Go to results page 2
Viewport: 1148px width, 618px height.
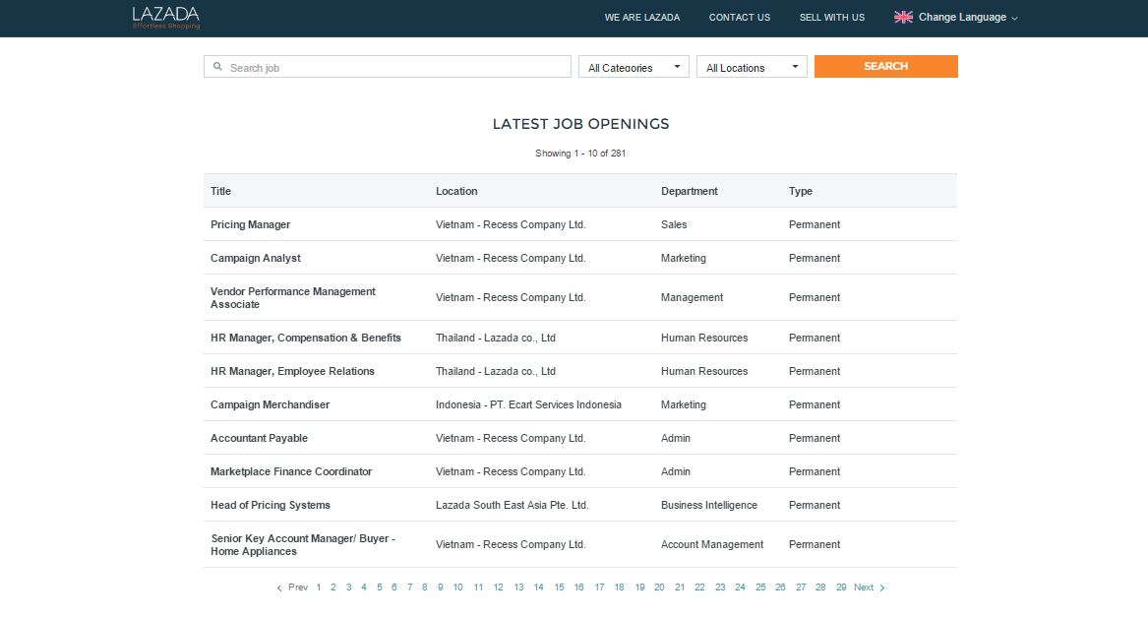333,587
